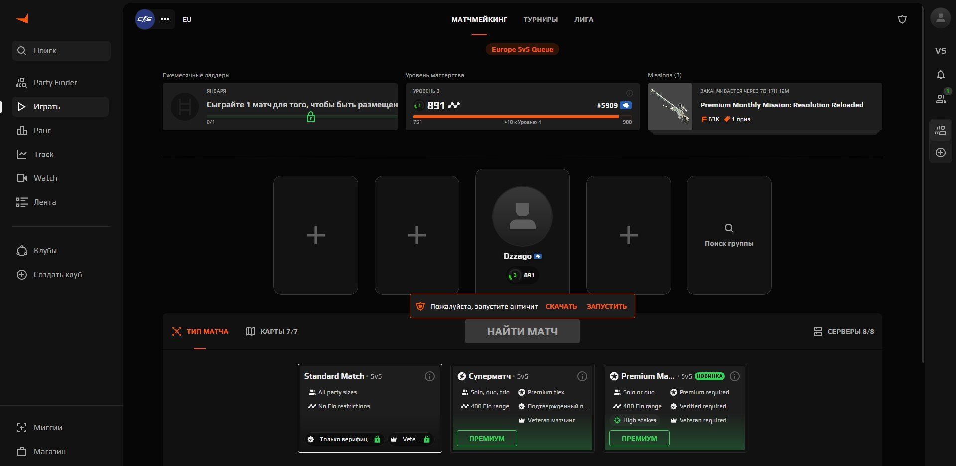
Task: Open the anti-cheat shield icon in header
Action: (x=902, y=20)
